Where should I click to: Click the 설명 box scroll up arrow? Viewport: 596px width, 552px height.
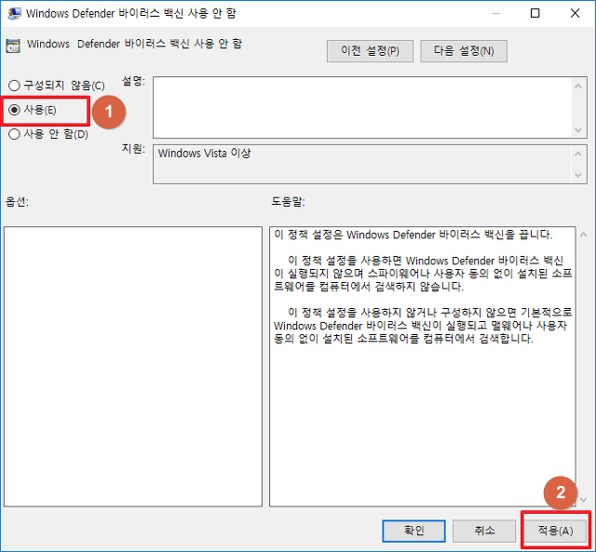(x=578, y=87)
